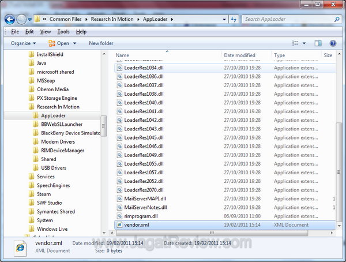Open recent pages dropdown arrow
The image size is (346, 262).
[x=30, y=20]
